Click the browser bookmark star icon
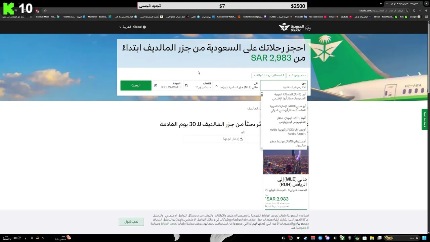Image resolution: width=430 pixels, height=242 pixels. tap(45, 11)
